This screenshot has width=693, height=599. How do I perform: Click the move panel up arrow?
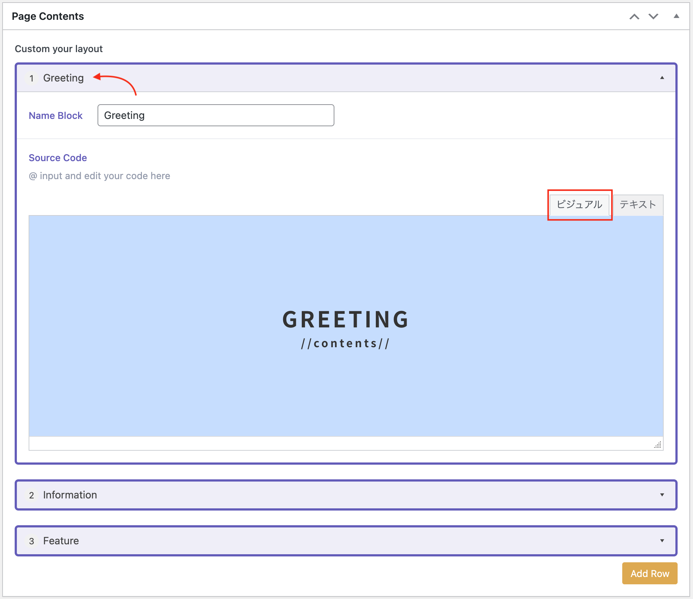[x=634, y=17]
